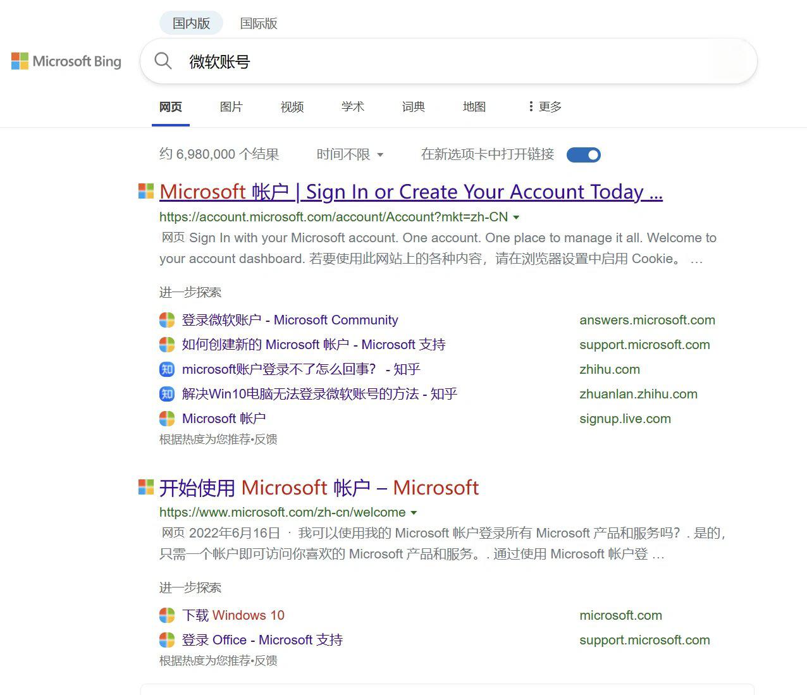
Task: Switch to the 国内版 tab
Action: point(191,23)
